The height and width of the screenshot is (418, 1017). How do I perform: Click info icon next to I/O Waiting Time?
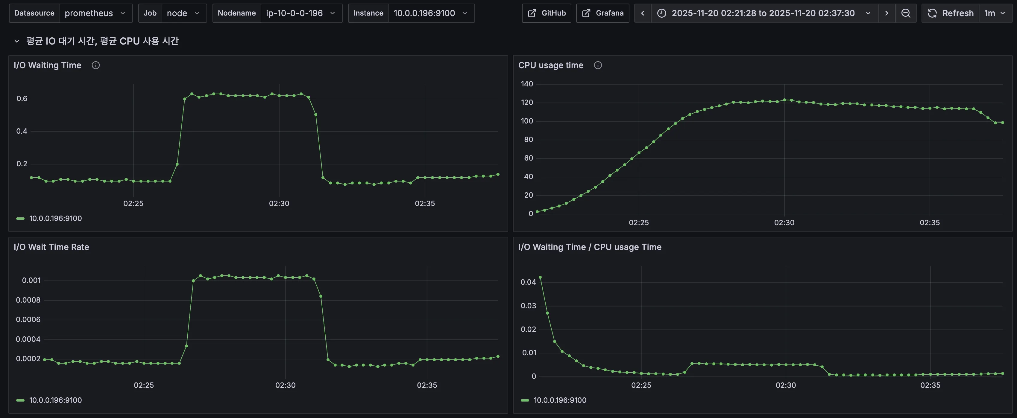95,65
